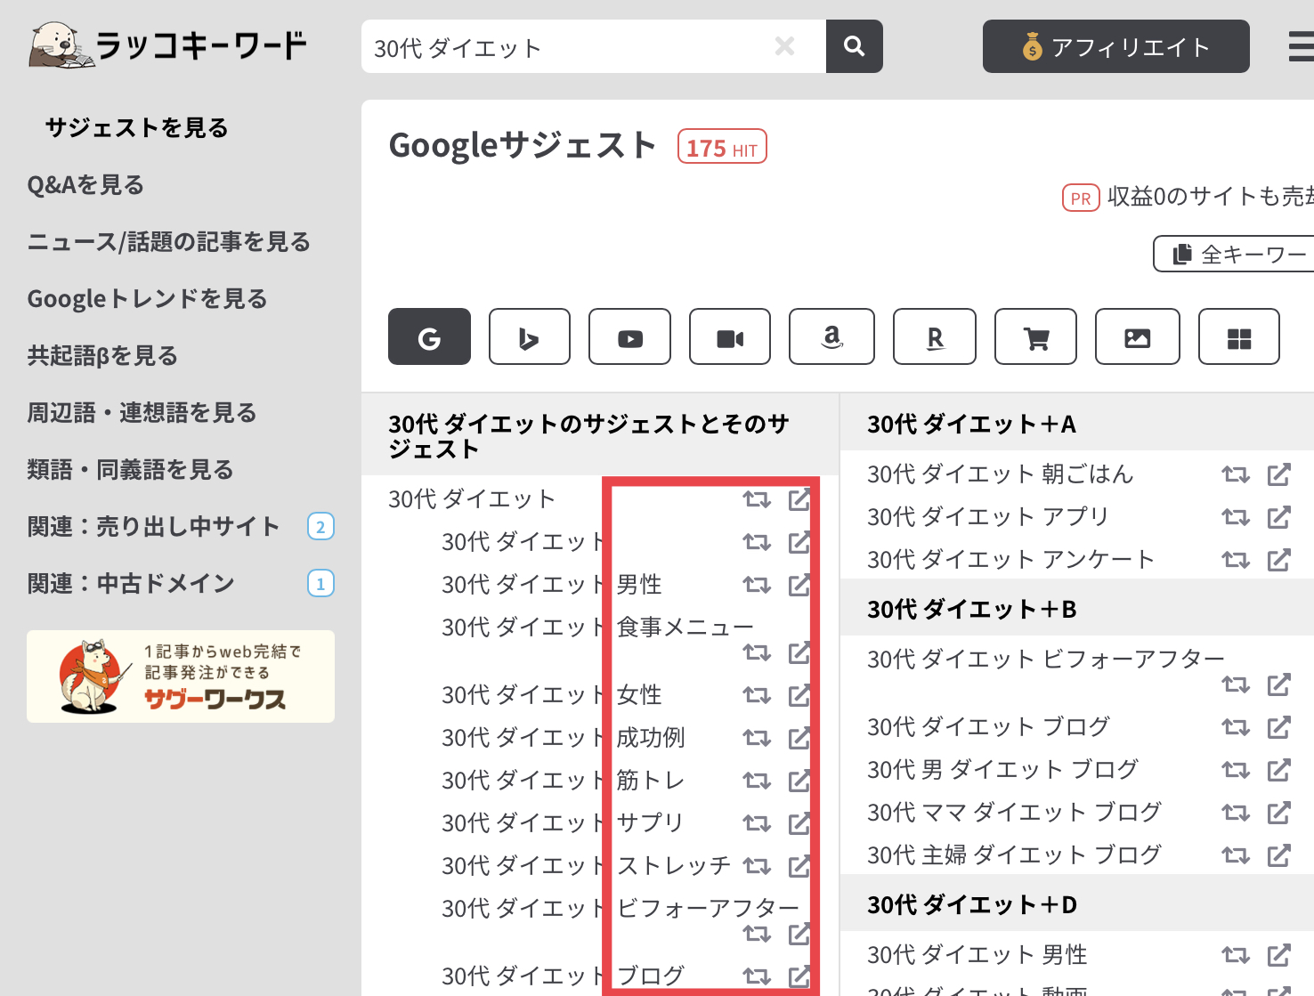Click the external-link icon beside アンケート
The height and width of the screenshot is (996, 1314).
[x=1279, y=560]
